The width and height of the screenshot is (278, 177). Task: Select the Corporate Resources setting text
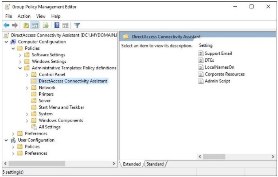pyautogui.click(x=224, y=74)
